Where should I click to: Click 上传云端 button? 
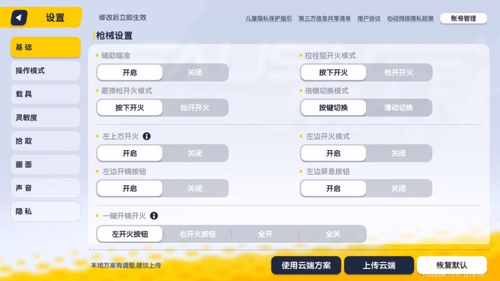coord(379,265)
